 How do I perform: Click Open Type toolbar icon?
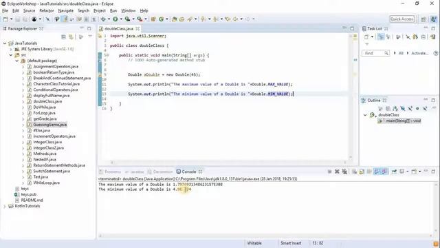point(174,19)
